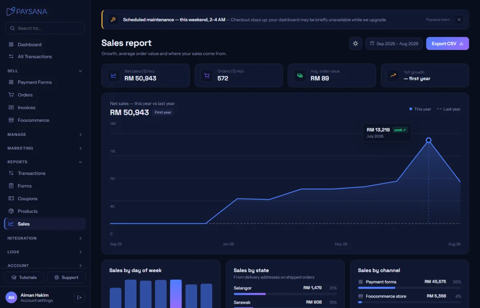Open Support

[66, 277]
